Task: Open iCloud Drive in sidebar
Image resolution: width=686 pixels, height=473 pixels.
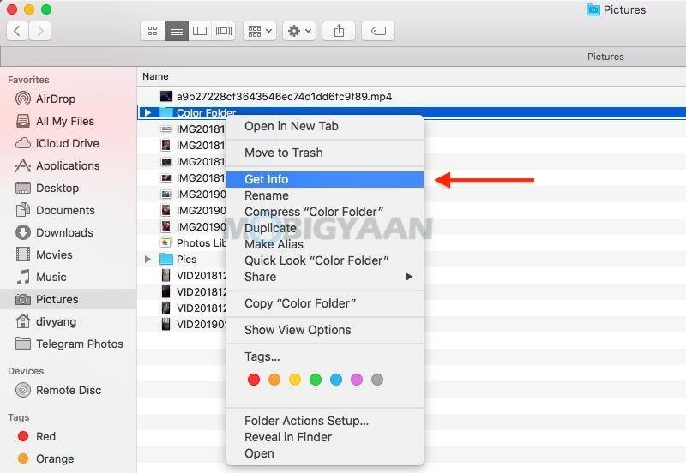Action: point(67,143)
